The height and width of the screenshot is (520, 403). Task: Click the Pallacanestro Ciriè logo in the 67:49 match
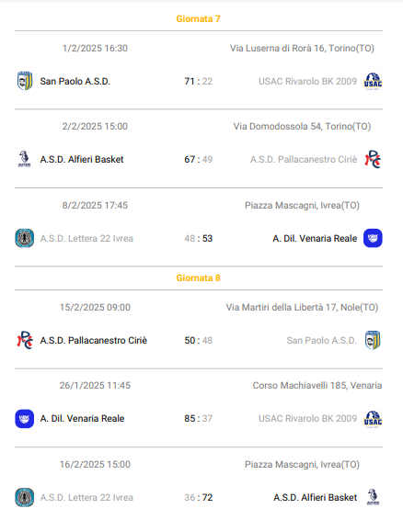(x=373, y=159)
